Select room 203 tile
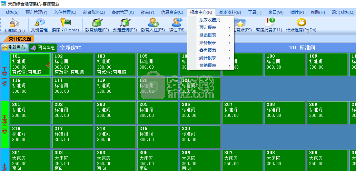This screenshot has height=171, width=356. tap(115, 113)
